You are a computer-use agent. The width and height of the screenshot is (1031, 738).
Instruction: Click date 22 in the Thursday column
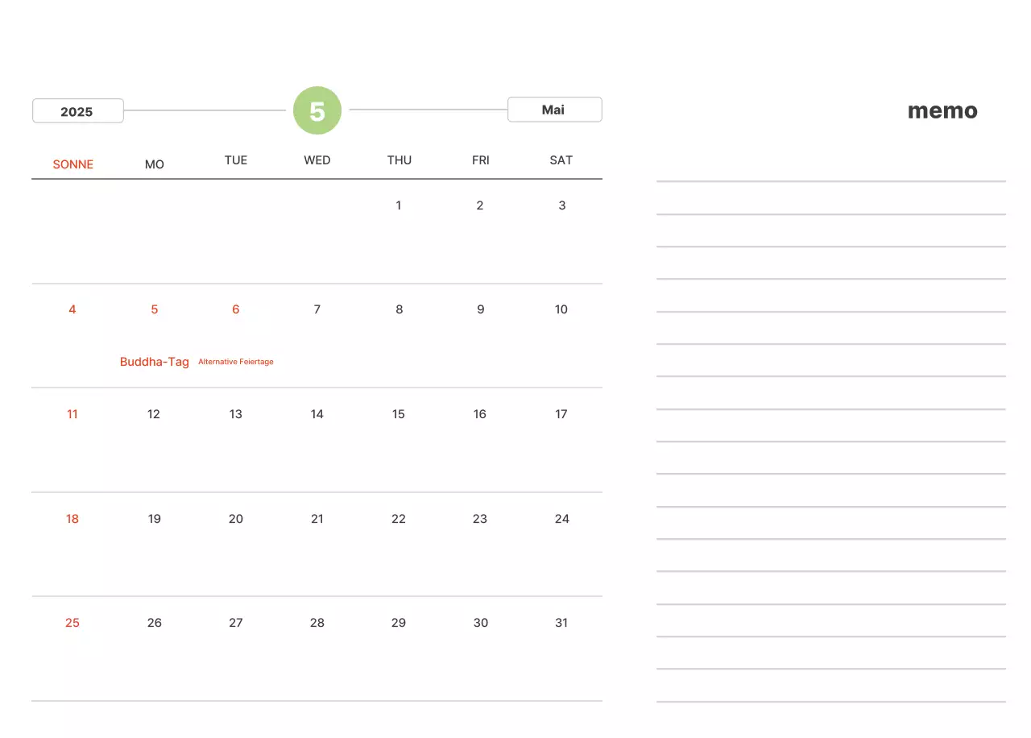[x=399, y=519]
